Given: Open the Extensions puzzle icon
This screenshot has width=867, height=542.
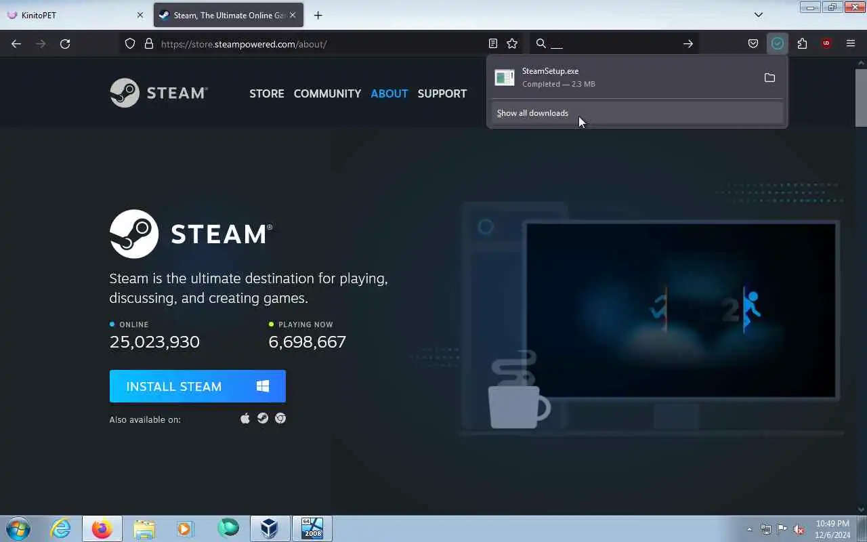Looking at the screenshot, I should point(802,44).
